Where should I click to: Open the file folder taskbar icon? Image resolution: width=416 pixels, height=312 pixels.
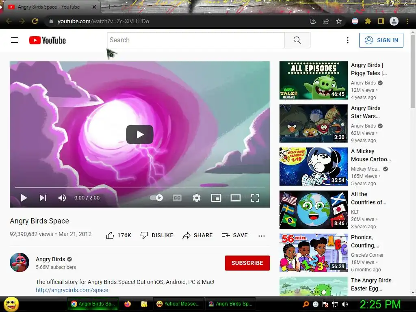click(144, 304)
